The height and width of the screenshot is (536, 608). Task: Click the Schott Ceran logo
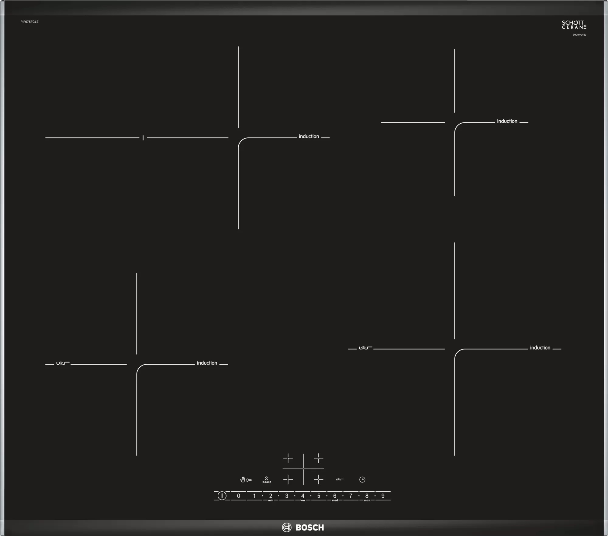coord(574,25)
